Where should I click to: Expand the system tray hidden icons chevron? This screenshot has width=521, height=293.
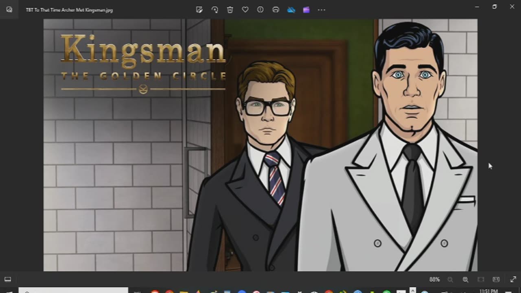click(414, 291)
